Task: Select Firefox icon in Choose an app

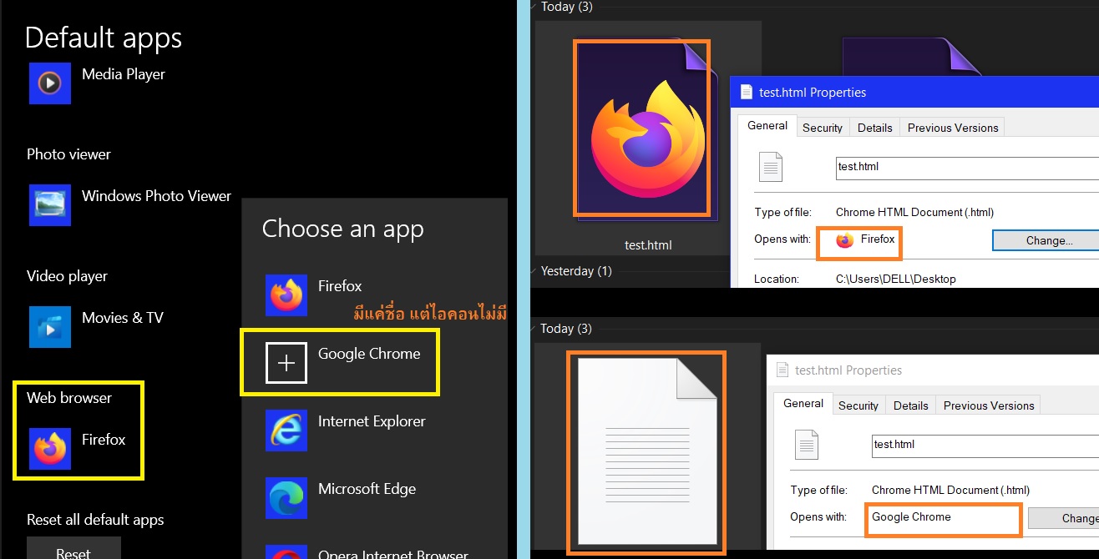Action: point(286,295)
